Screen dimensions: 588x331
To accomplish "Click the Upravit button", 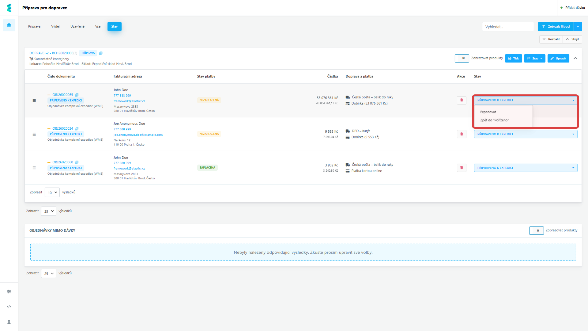I will point(558,58).
